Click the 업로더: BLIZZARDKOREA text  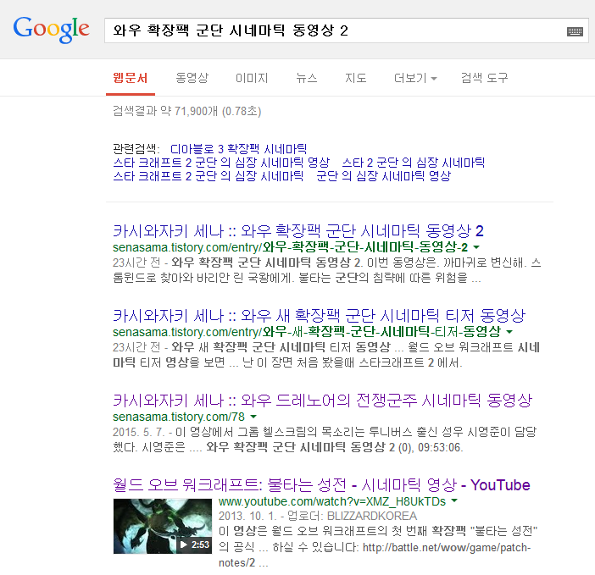coord(352,516)
